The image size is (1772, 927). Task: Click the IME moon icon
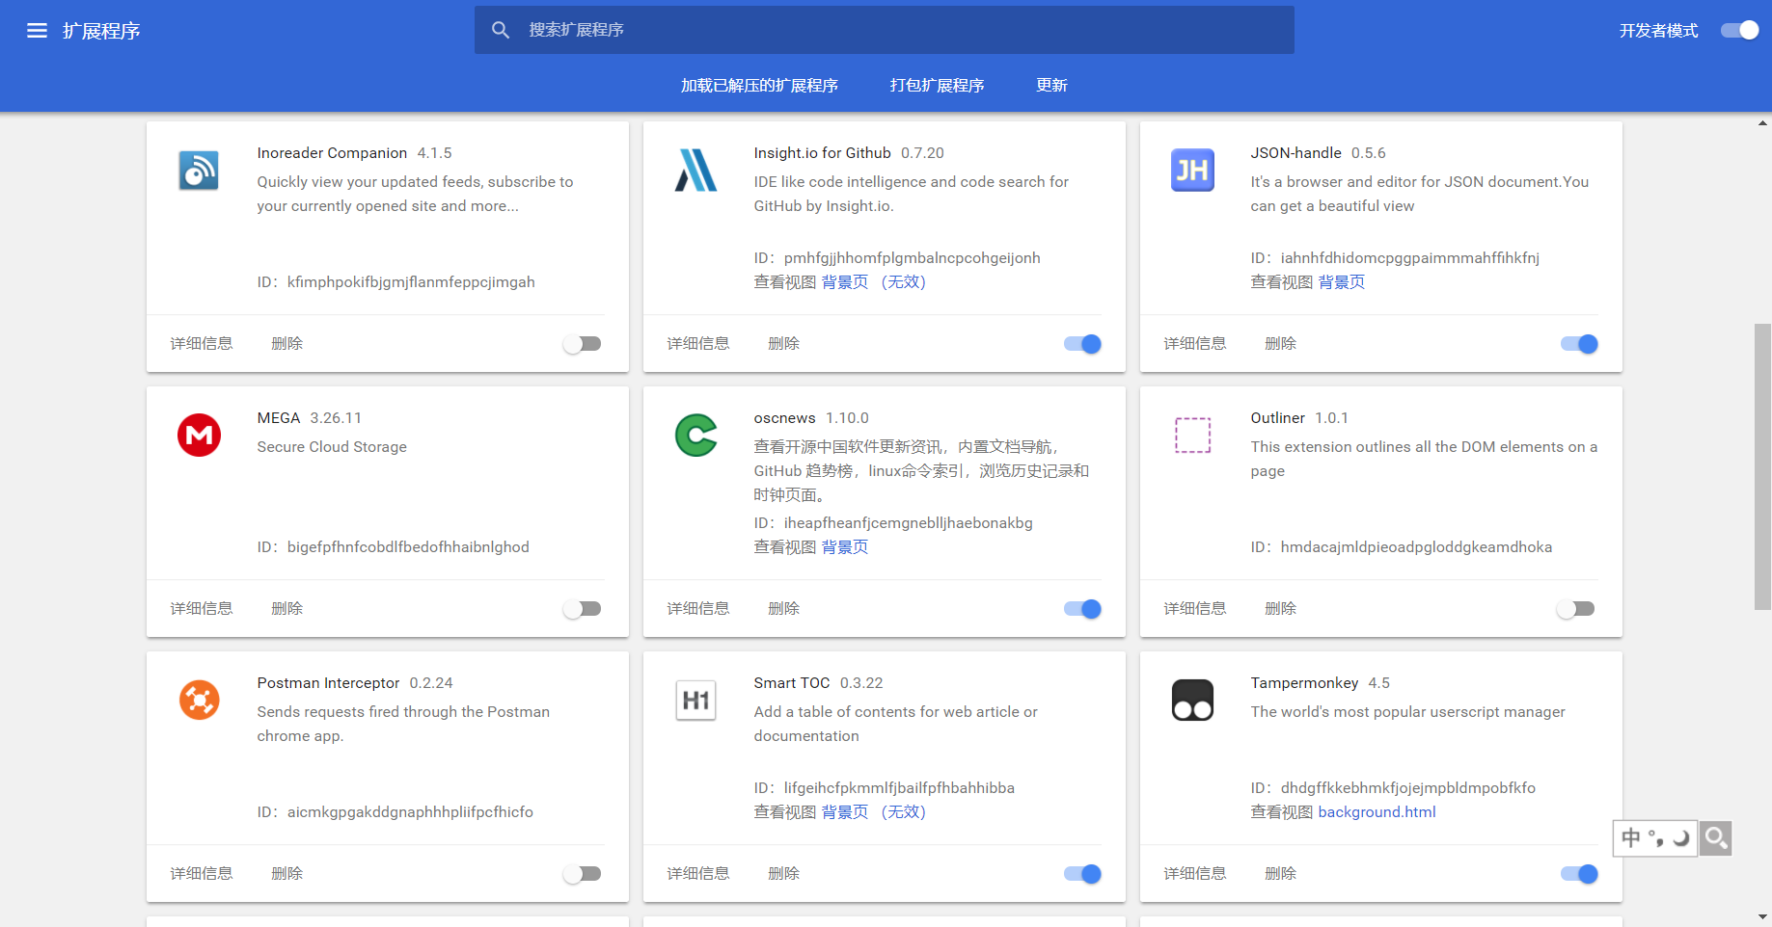pyautogui.click(x=1681, y=838)
